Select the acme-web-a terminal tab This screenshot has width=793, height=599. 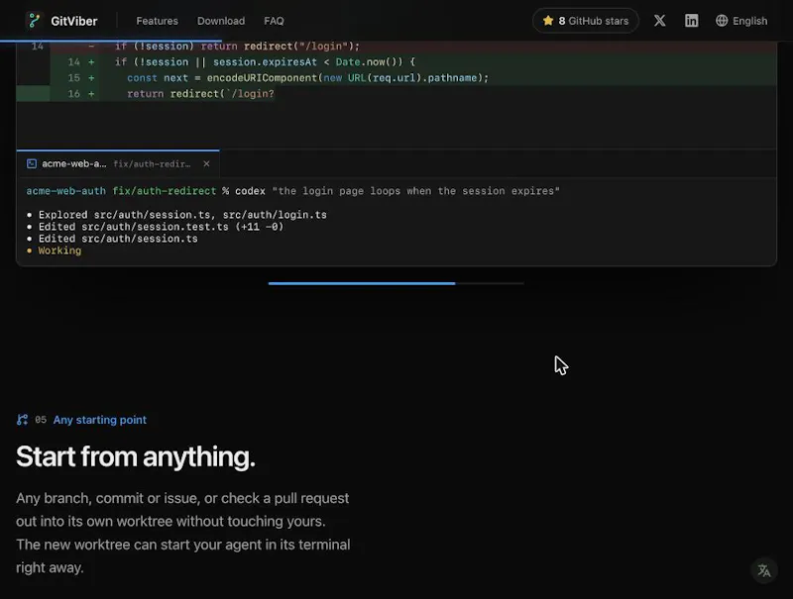click(x=118, y=163)
